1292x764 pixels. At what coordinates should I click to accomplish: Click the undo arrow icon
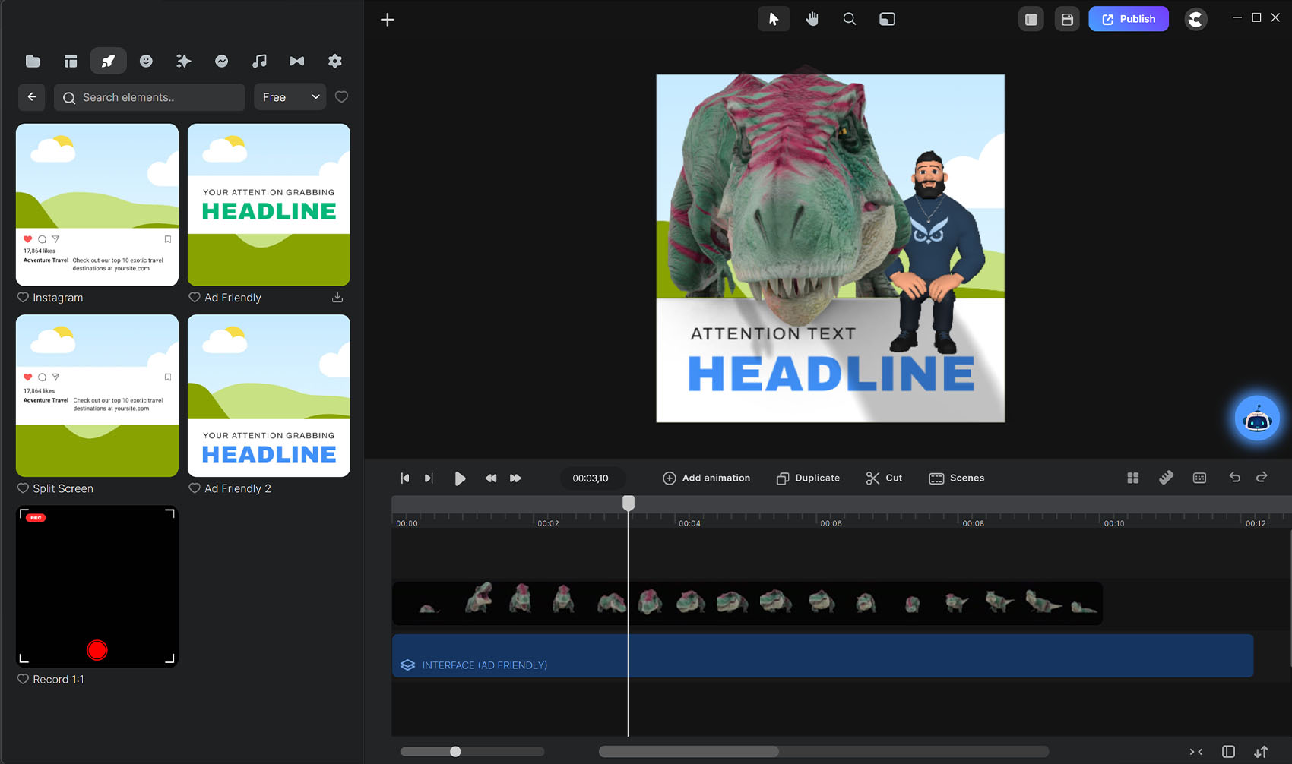1234,477
